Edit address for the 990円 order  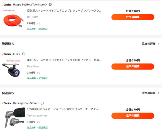click(133, 17)
